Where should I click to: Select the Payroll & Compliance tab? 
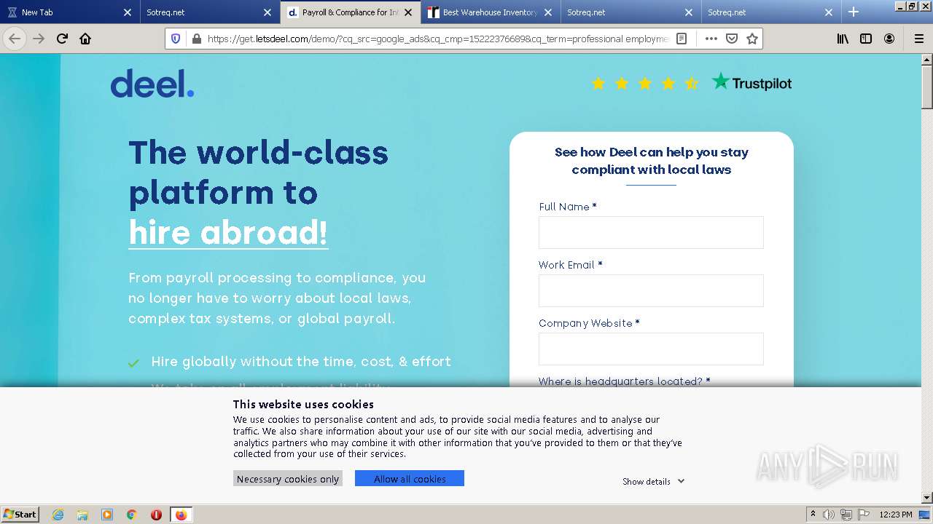351,12
